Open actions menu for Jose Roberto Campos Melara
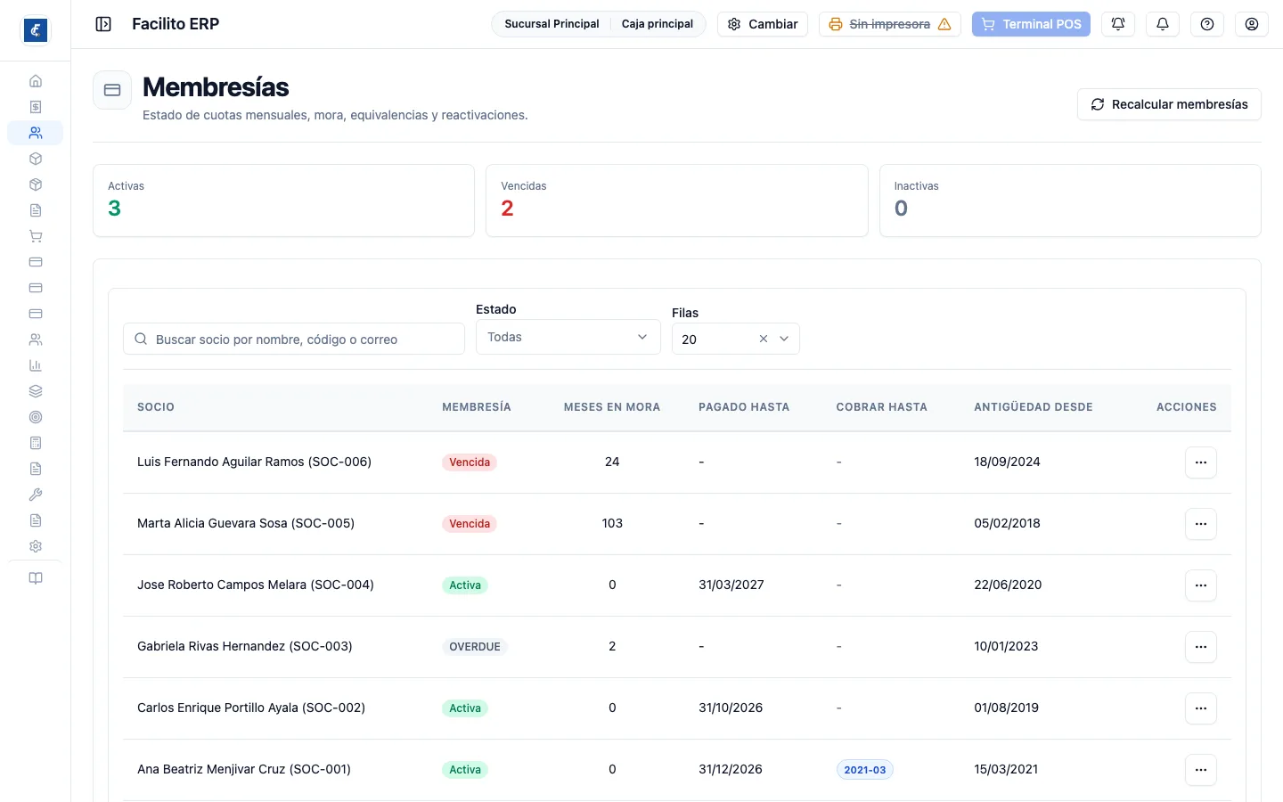 (1201, 585)
